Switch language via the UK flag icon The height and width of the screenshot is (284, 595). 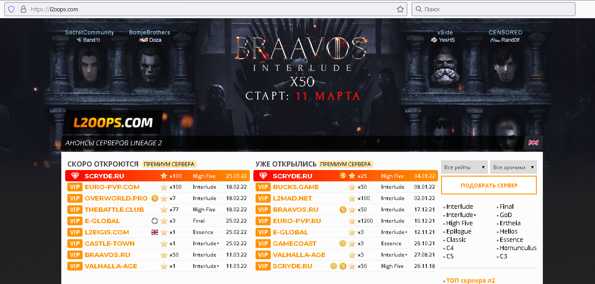[533, 143]
